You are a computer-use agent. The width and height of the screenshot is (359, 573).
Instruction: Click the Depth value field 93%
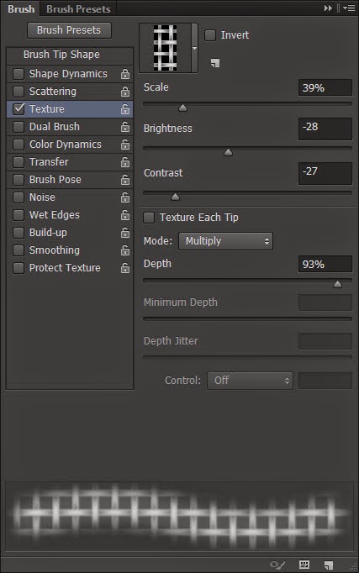[x=325, y=264]
